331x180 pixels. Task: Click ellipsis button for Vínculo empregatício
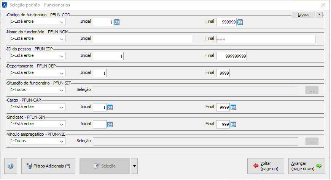coord(312,141)
